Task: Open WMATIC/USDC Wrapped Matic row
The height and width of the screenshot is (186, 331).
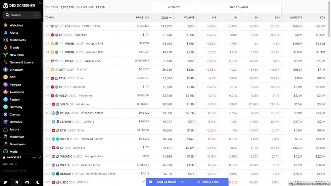Action: tap(185, 156)
